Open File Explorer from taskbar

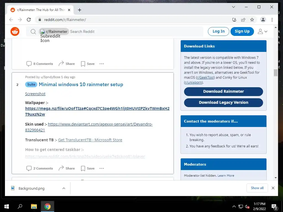coord(34,206)
